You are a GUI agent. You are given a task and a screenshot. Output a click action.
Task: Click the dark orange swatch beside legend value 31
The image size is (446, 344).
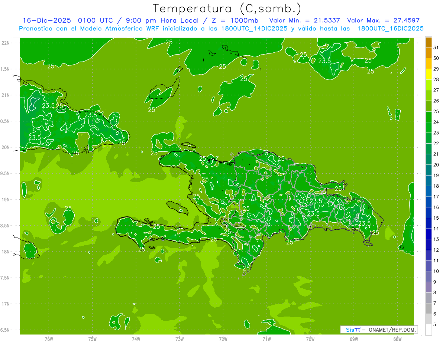pos(429,42)
